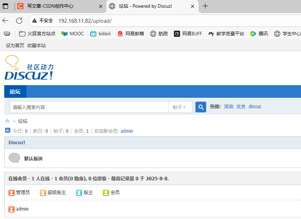Open the tab actions menu icon
Viewport: 301px width, 219px height.
5,6
